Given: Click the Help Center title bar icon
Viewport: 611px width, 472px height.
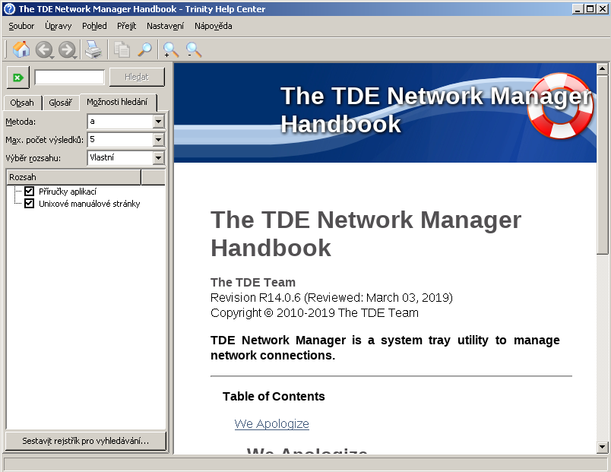Looking at the screenshot, I should pos(9,9).
